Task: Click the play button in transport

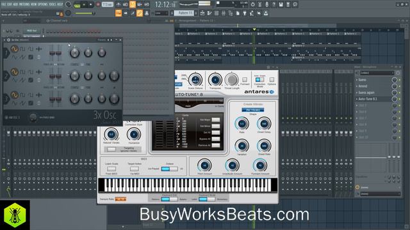Action: coord(84,4)
